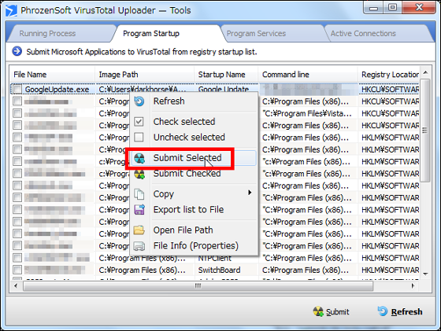Click the checked box icon beside Check selected

point(139,122)
